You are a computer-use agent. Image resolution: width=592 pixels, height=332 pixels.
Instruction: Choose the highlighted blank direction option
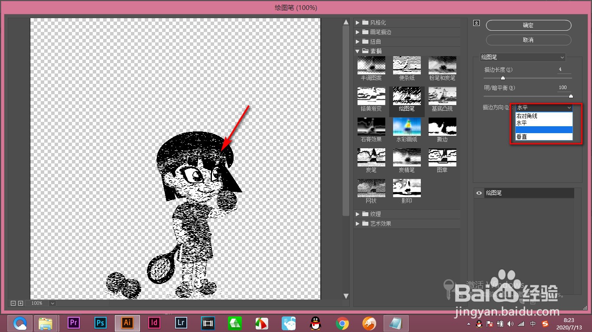tap(544, 130)
